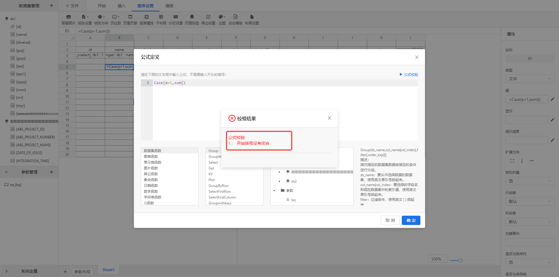Edit the 提示信息 with pencil icon
The image size is (559, 277).
553,140
